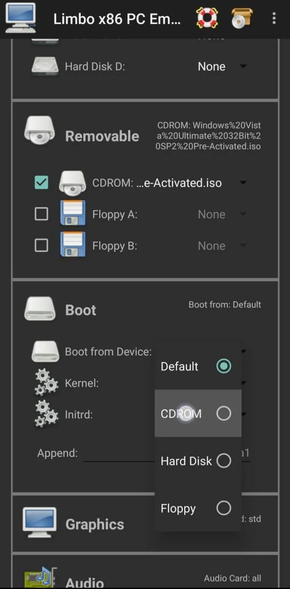Click the Floppy A disk icon

point(72,213)
